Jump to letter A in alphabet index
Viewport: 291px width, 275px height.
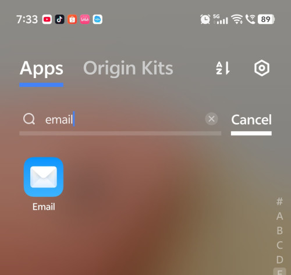(279, 216)
